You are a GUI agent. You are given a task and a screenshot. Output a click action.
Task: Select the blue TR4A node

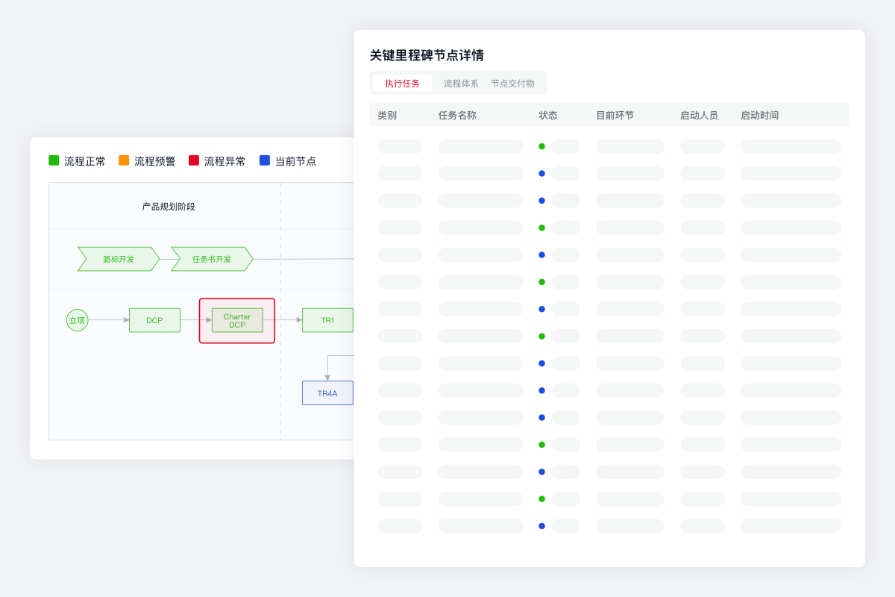point(327,393)
